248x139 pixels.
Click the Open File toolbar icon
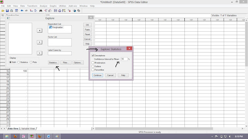3,11
